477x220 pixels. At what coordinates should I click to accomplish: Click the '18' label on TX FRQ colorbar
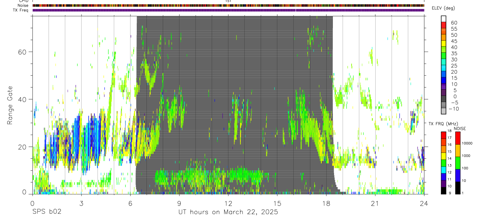[449, 131]
